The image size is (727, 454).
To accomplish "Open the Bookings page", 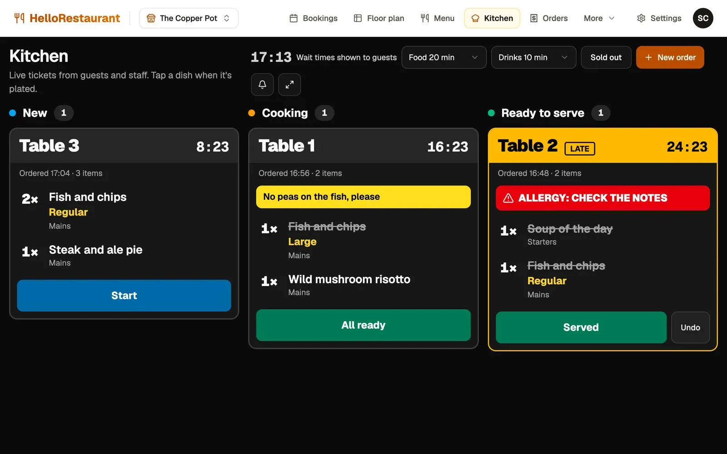I will point(314,18).
